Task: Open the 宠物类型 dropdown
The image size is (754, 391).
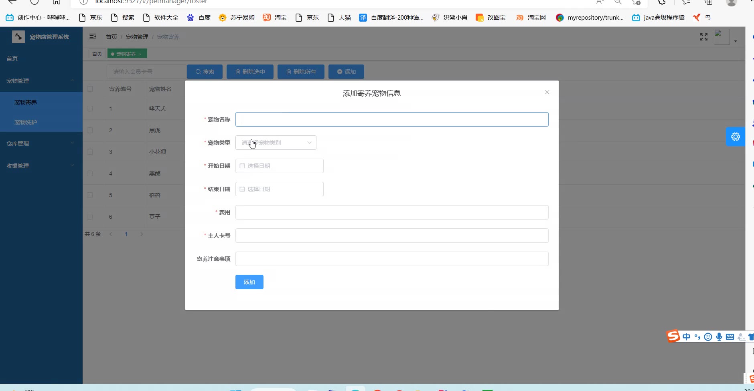Action: point(276,143)
